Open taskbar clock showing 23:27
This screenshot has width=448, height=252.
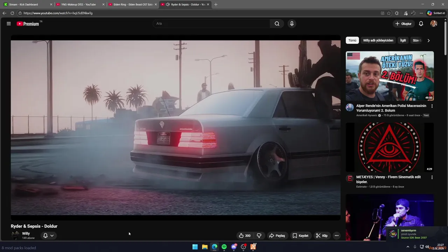pyautogui.click(x=439, y=247)
